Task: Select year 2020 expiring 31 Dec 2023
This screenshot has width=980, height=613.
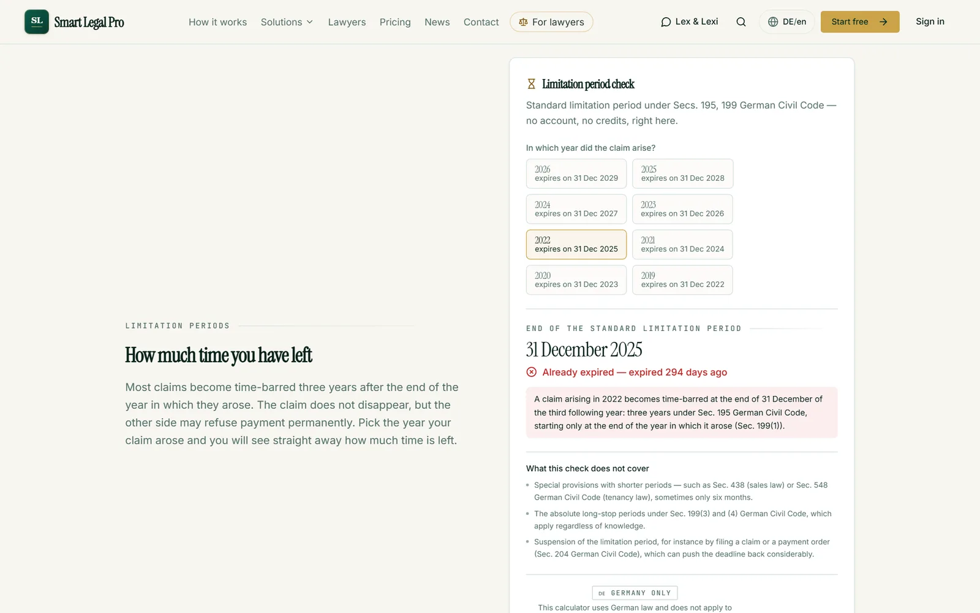Action: pos(576,280)
